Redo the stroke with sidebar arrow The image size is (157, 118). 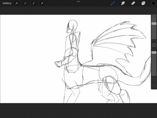(154, 85)
